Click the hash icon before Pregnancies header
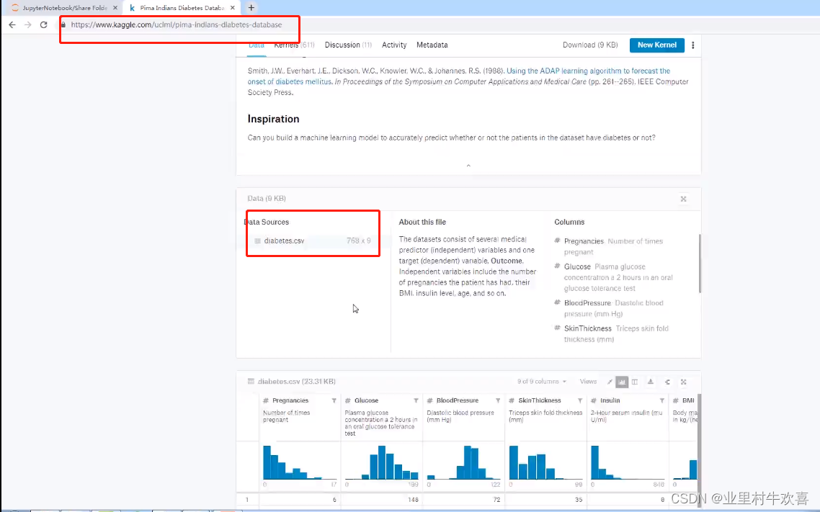 tap(266, 400)
